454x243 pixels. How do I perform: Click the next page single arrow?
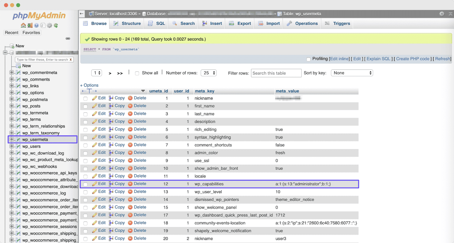[x=110, y=73]
